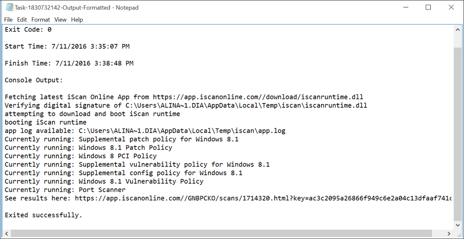Image resolution: width=464 pixels, height=239 pixels.
Task: Click the vertical scrollbar down arrow
Action: click(x=457, y=225)
